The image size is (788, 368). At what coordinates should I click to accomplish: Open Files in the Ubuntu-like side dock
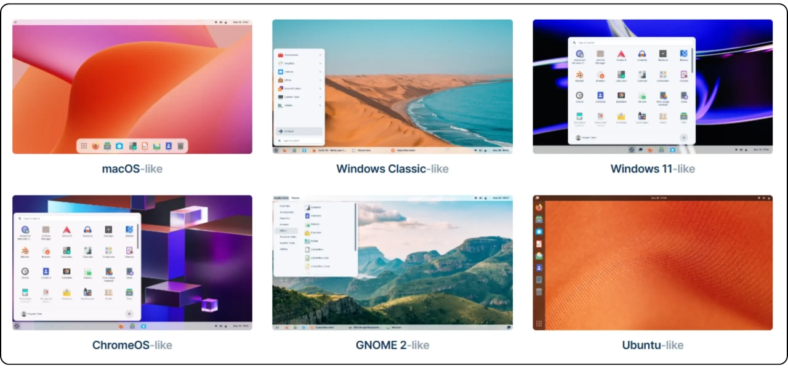click(x=539, y=219)
